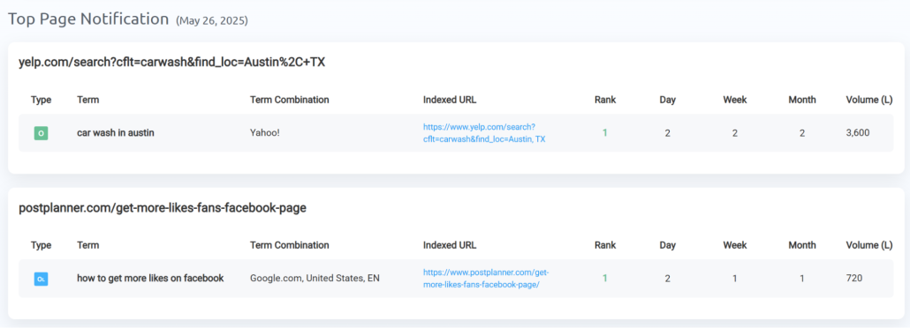Click the volume value 3,600
This screenshot has width=910, height=328.
(x=858, y=133)
